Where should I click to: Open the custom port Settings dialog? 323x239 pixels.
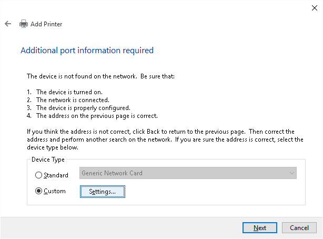tap(103, 192)
